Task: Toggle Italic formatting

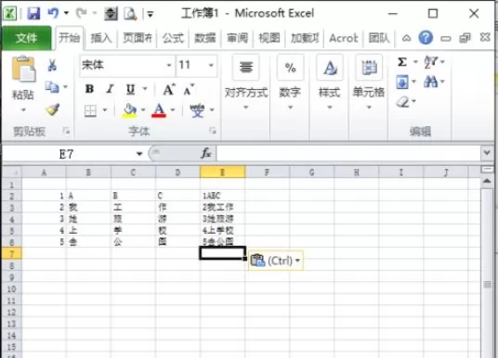Action: (x=110, y=89)
